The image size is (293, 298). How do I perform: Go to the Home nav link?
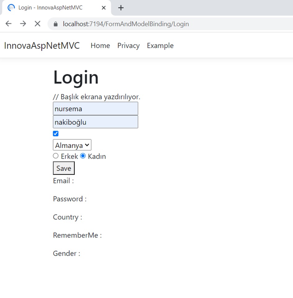[x=100, y=46]
